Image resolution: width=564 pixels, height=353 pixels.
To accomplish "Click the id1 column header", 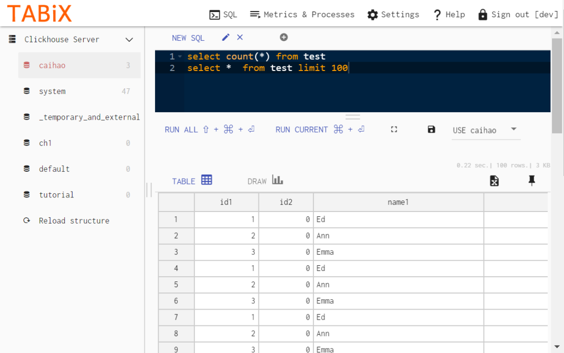I will [x=226, y=202].
